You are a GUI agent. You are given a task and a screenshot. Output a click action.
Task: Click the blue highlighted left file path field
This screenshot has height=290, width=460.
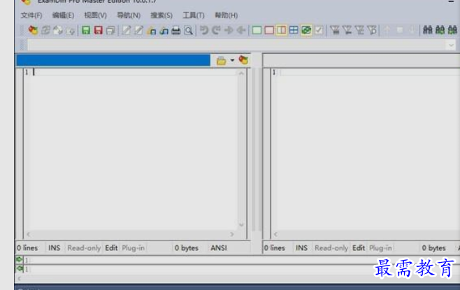coord(113,60)
